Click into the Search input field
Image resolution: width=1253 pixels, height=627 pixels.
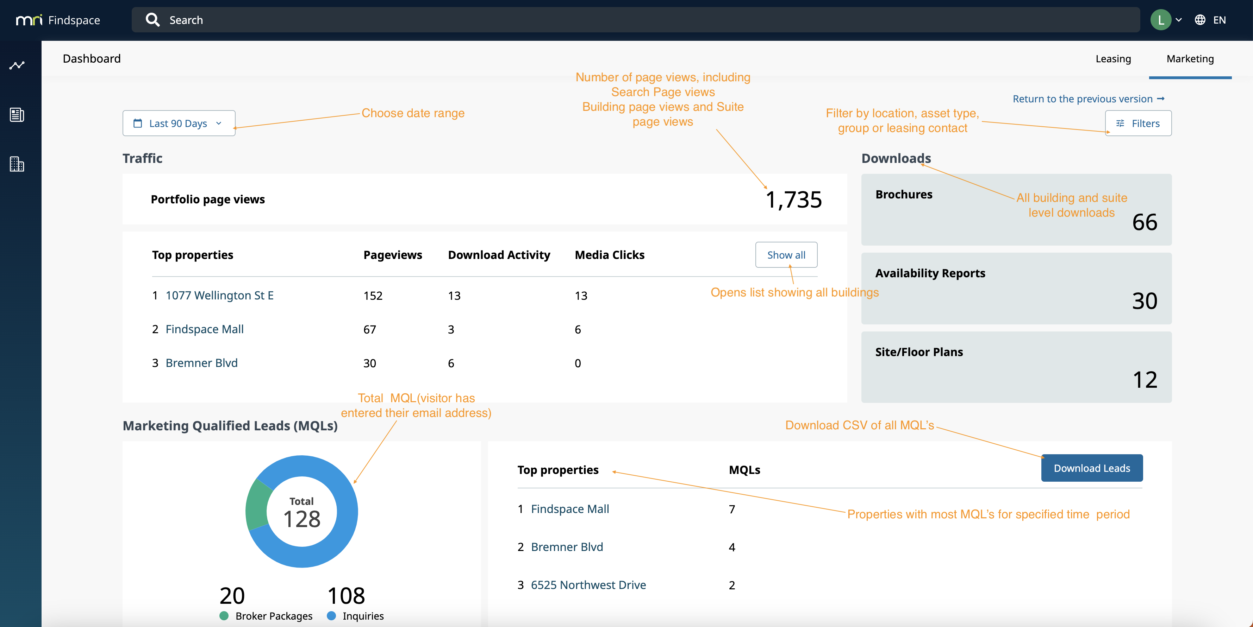(x=632, y=20)
